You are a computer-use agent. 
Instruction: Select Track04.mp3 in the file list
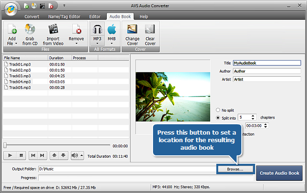click(20, 81)
